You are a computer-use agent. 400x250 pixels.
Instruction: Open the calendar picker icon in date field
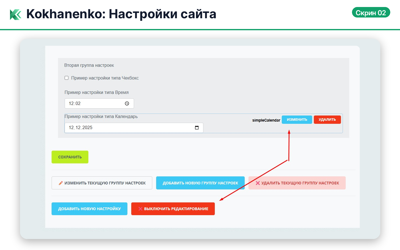197,128
